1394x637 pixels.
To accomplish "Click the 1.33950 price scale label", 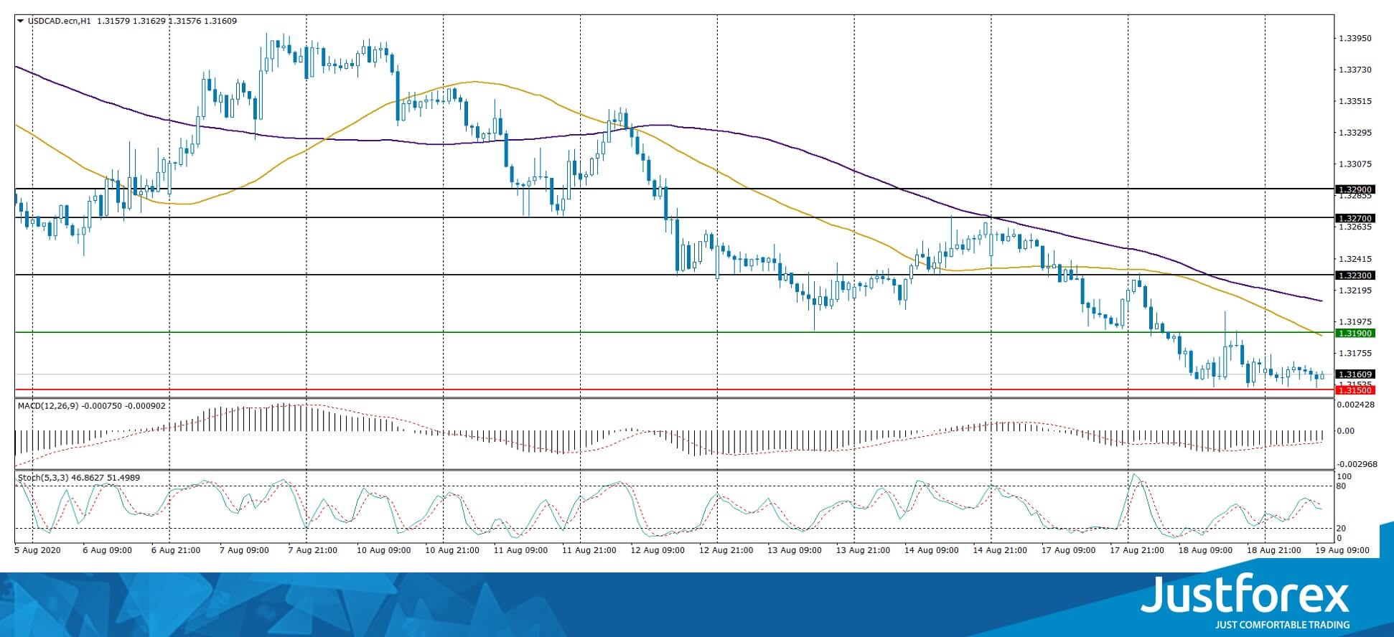I will point(1356,38).
